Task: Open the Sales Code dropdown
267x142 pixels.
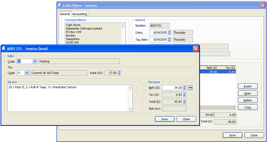Action: (35, 61)
